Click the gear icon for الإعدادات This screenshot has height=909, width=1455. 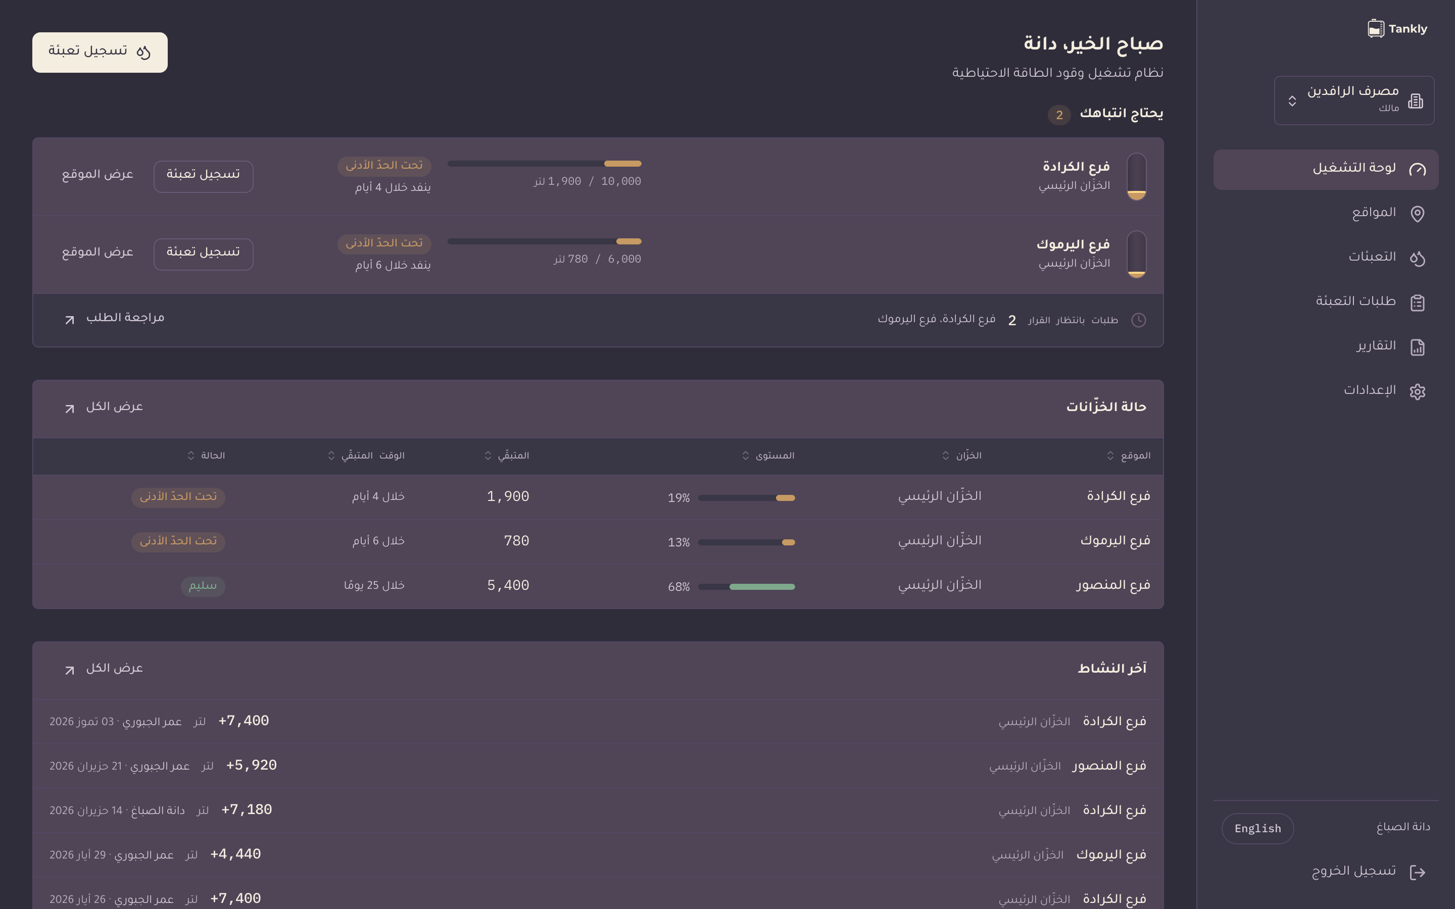pyautogui.click(x=1417, y=392)
